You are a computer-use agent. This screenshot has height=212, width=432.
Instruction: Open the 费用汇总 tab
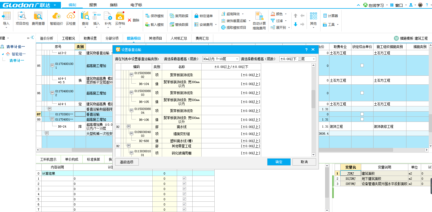(x=202, y=38)
